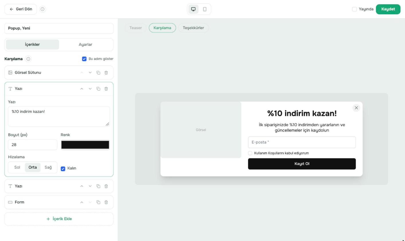Switch preview to Teşekkürler step
This screenshot has height=241, width=405.
[x=193, y=28]
